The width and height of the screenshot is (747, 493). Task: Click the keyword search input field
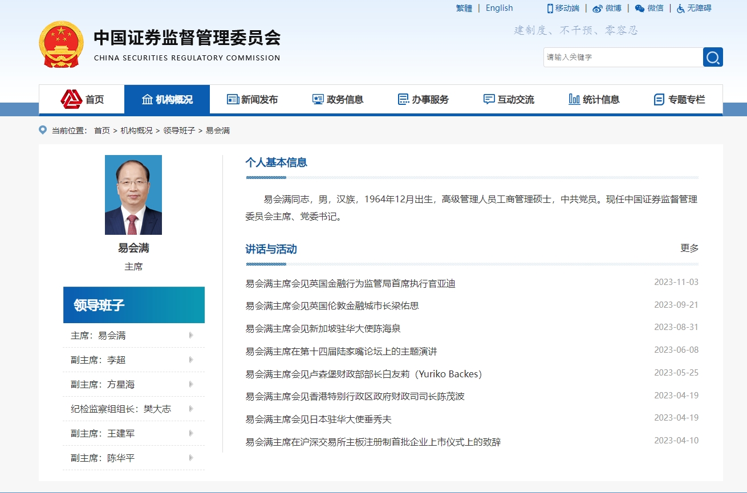click(623, 57)
